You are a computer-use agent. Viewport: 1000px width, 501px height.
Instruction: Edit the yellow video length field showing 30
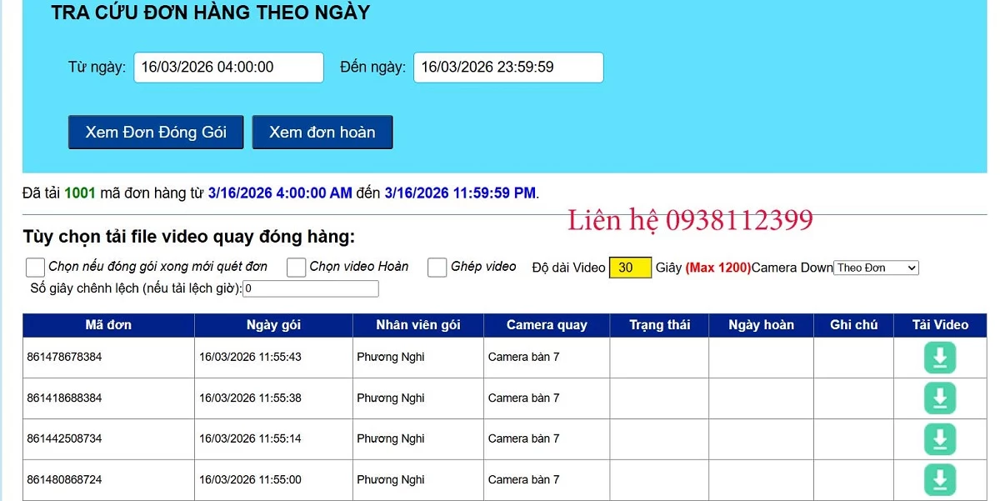point(629,268)
